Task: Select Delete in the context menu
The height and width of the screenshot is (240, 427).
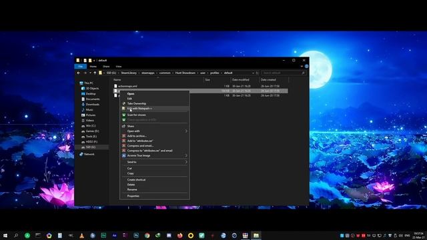Action: point(155,185)
